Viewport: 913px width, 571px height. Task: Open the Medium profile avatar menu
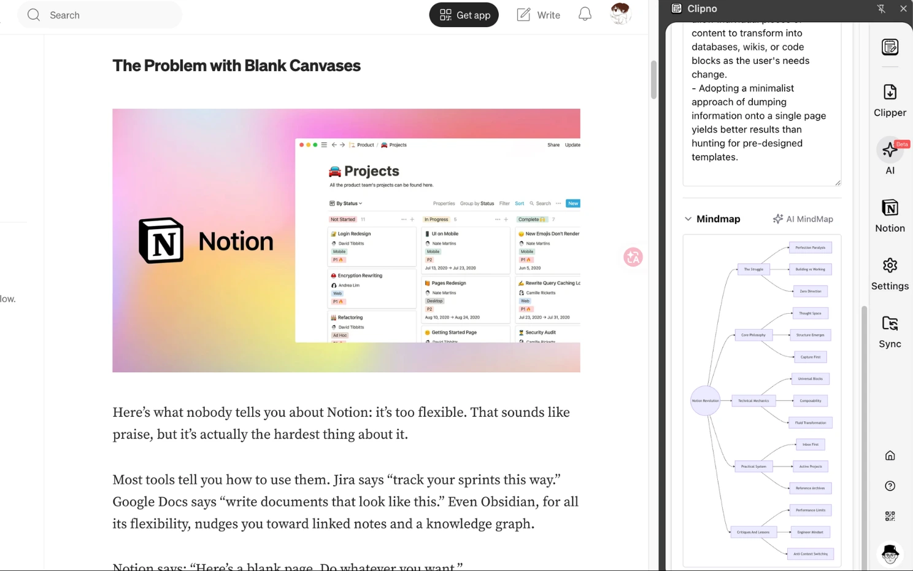coord(621,14)
